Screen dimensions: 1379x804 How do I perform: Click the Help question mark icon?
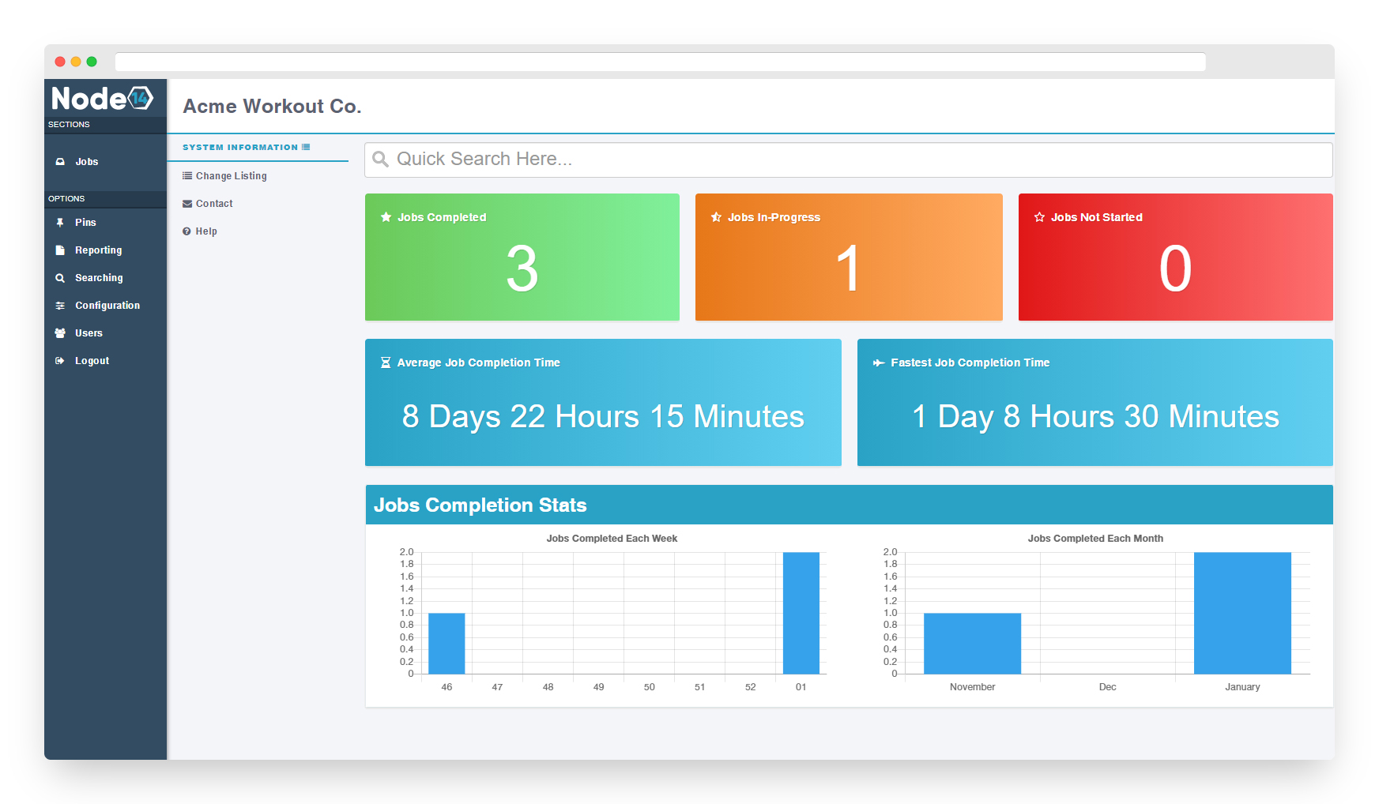(x=187, y=231)
